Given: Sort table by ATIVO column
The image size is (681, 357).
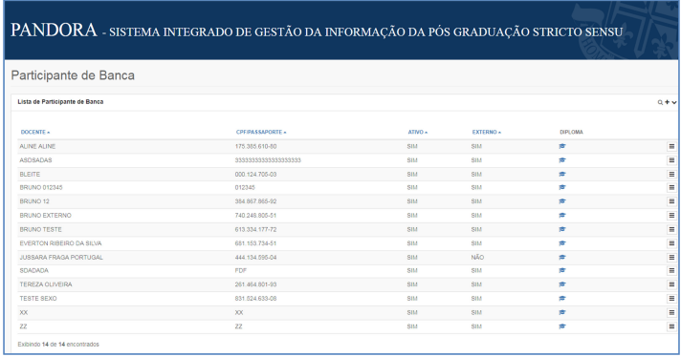Looking at the screenshot, I should click(417, 132).
